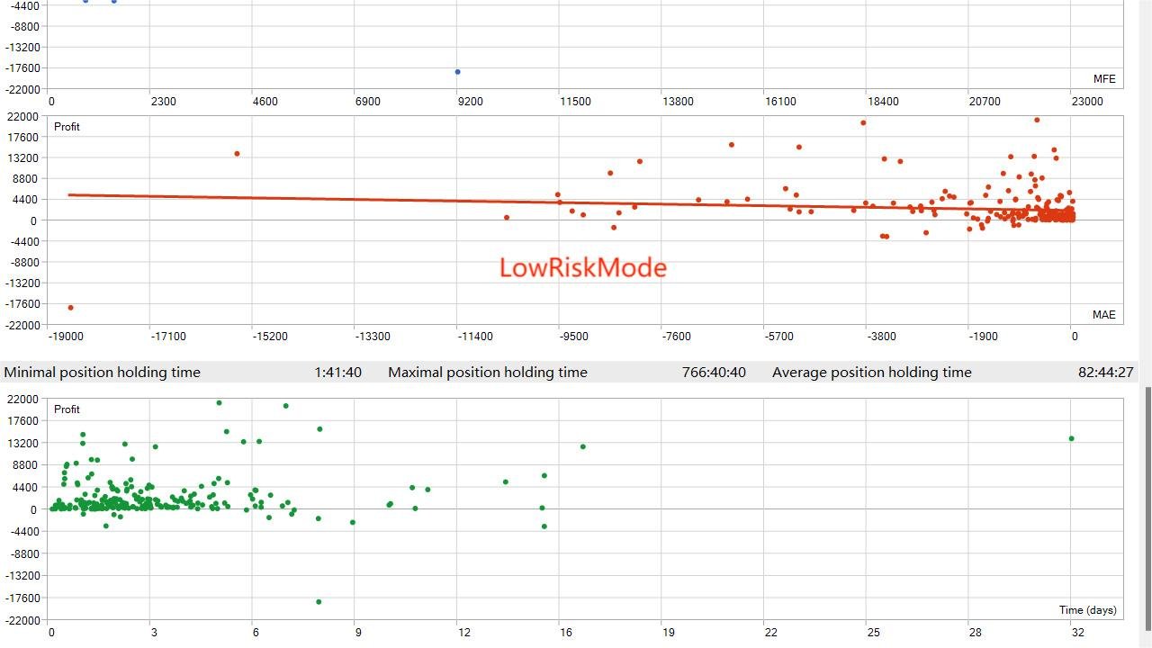Select the blue data point near 9200 MFE

pyautogui.click(x=457, y=72)
